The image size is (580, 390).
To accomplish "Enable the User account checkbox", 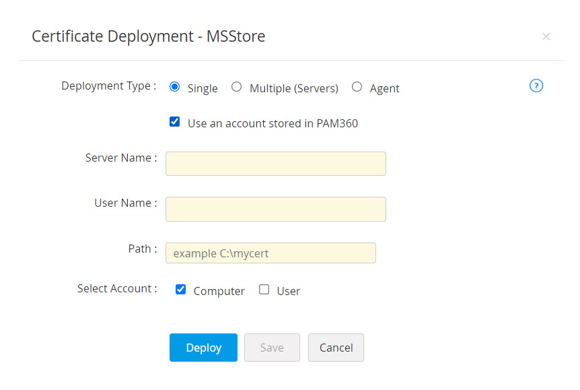I will [264, 290].
